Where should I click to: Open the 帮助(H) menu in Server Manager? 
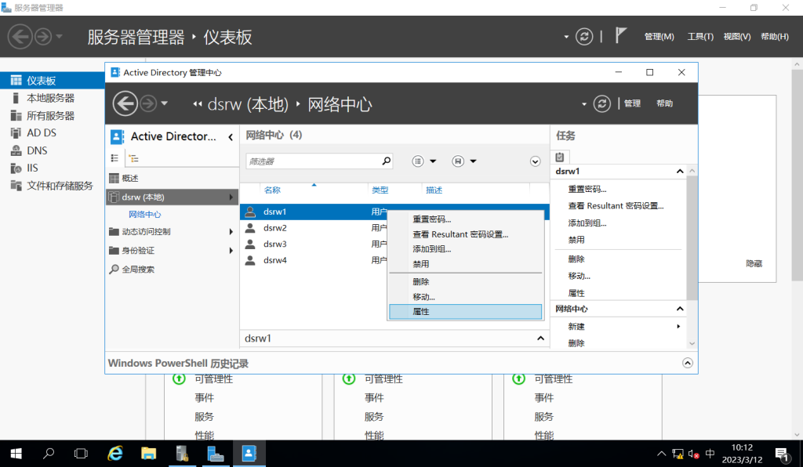pos(774,36)
